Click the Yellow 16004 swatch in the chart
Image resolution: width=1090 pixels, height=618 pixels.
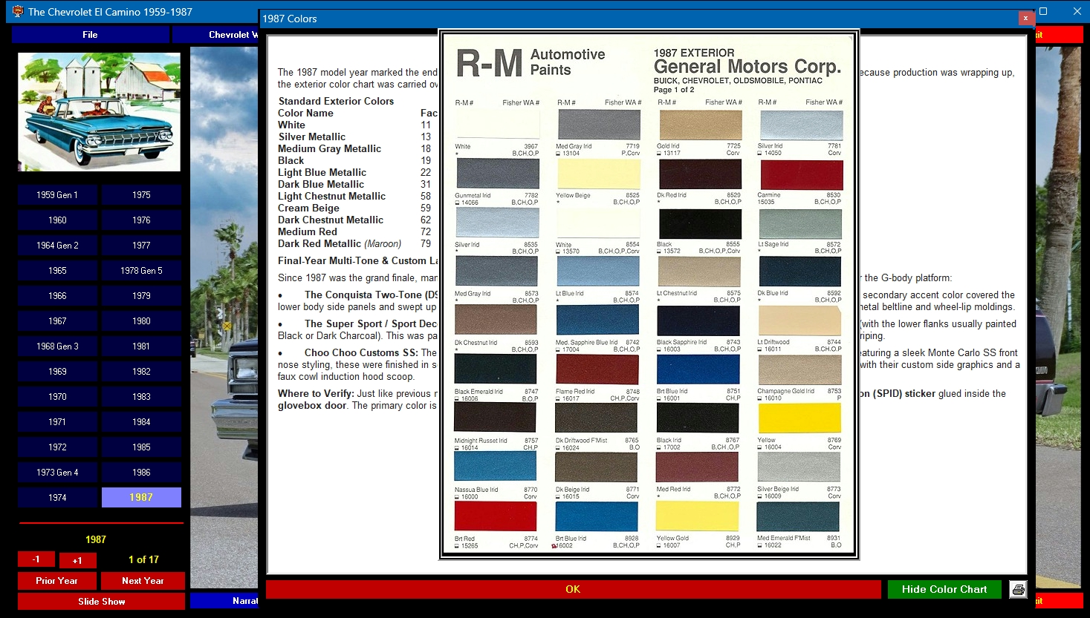coord(799,419)
